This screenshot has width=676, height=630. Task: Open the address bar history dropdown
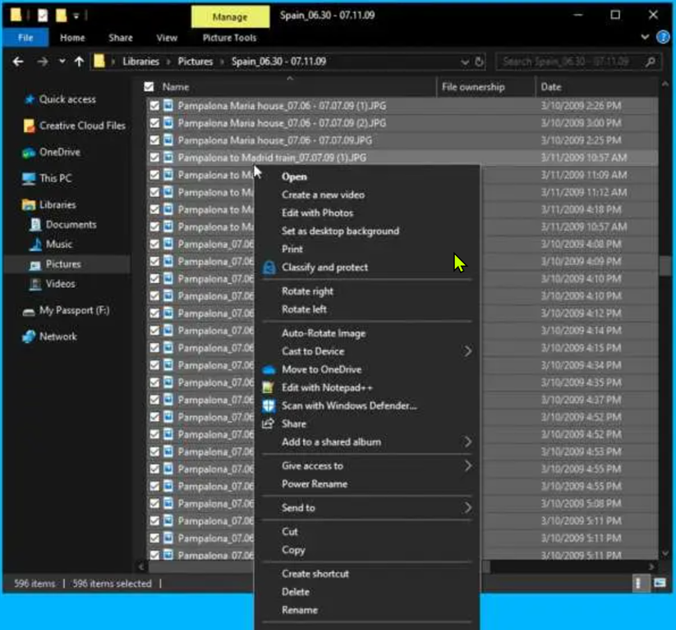[x=465, y=62]
